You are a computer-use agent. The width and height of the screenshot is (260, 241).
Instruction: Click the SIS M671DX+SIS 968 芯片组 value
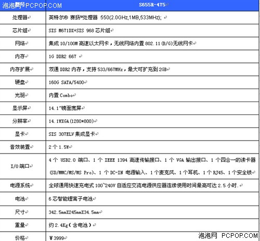80,31
